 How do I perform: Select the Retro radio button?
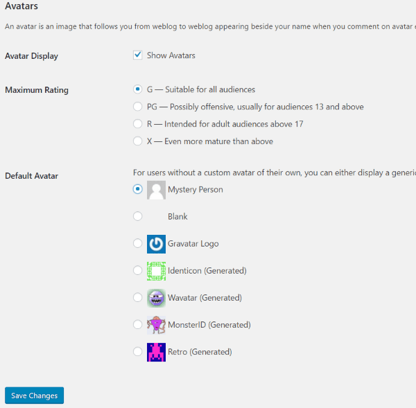tap(138, 352)
